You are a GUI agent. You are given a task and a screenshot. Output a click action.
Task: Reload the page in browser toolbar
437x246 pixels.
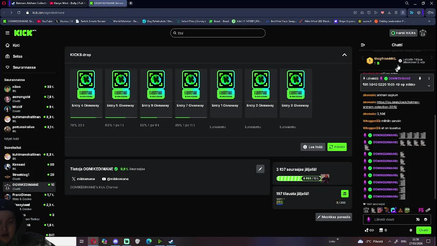click(x=18, y=13)
